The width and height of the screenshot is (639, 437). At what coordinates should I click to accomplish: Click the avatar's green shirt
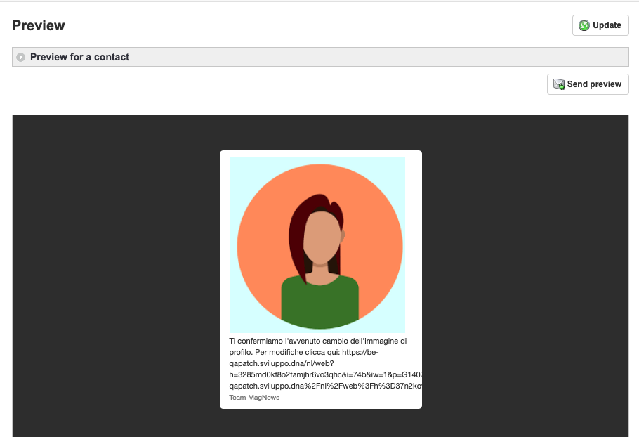[x=320, y=302]
